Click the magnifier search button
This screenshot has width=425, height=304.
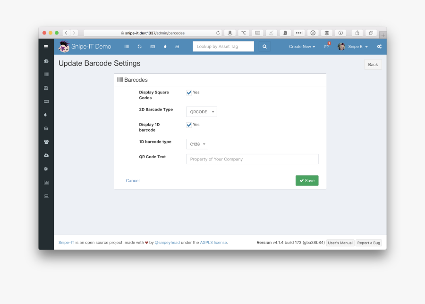(x=264, y=47)
